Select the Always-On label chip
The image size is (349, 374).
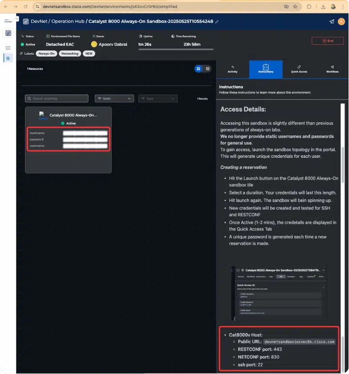[47, 53]
